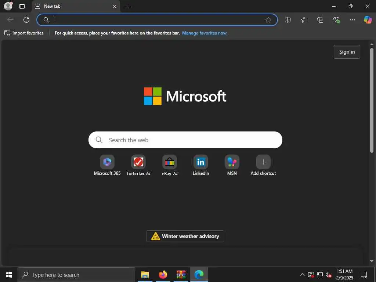Click Add shortcut tile
Screen dimensions: 376x282
pos(263,165)
